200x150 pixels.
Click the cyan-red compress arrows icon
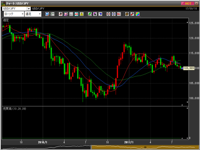76,14
